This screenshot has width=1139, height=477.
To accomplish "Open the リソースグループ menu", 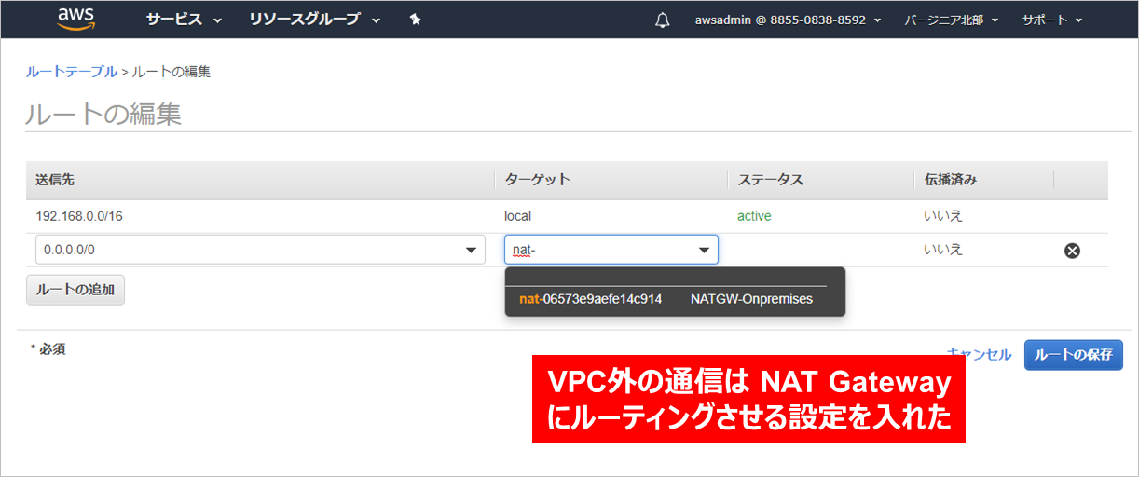I will click(314, 20).
